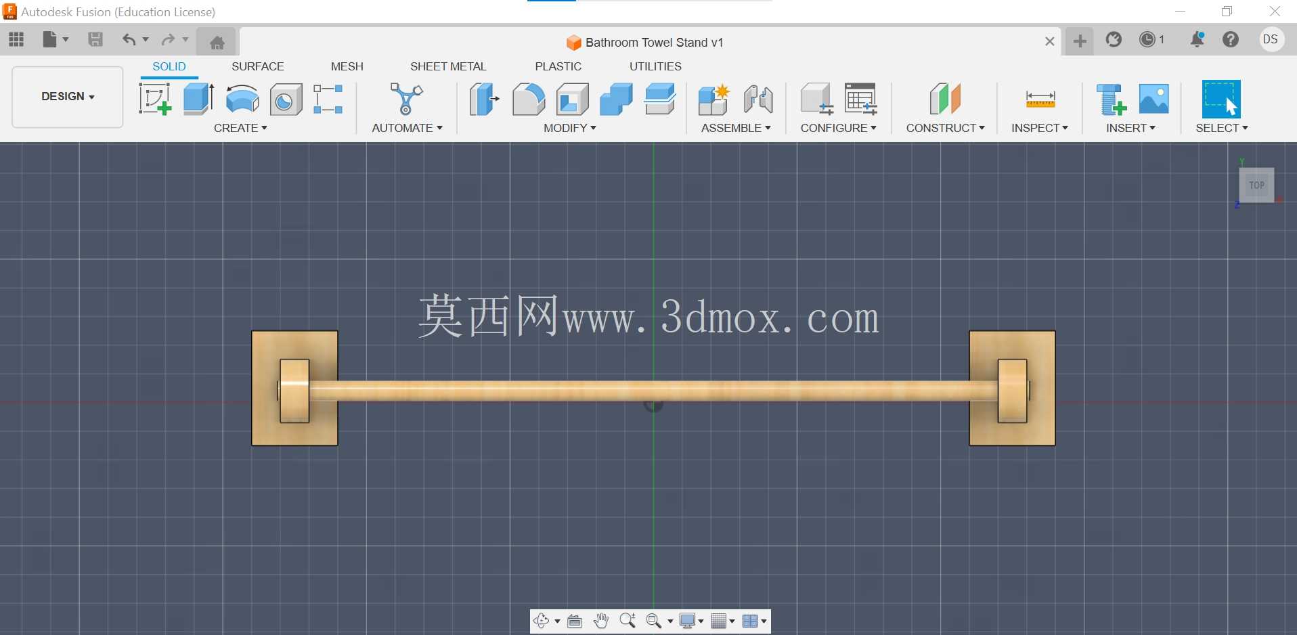Open the Automate fork-shaped tool

tap(406, 99)
